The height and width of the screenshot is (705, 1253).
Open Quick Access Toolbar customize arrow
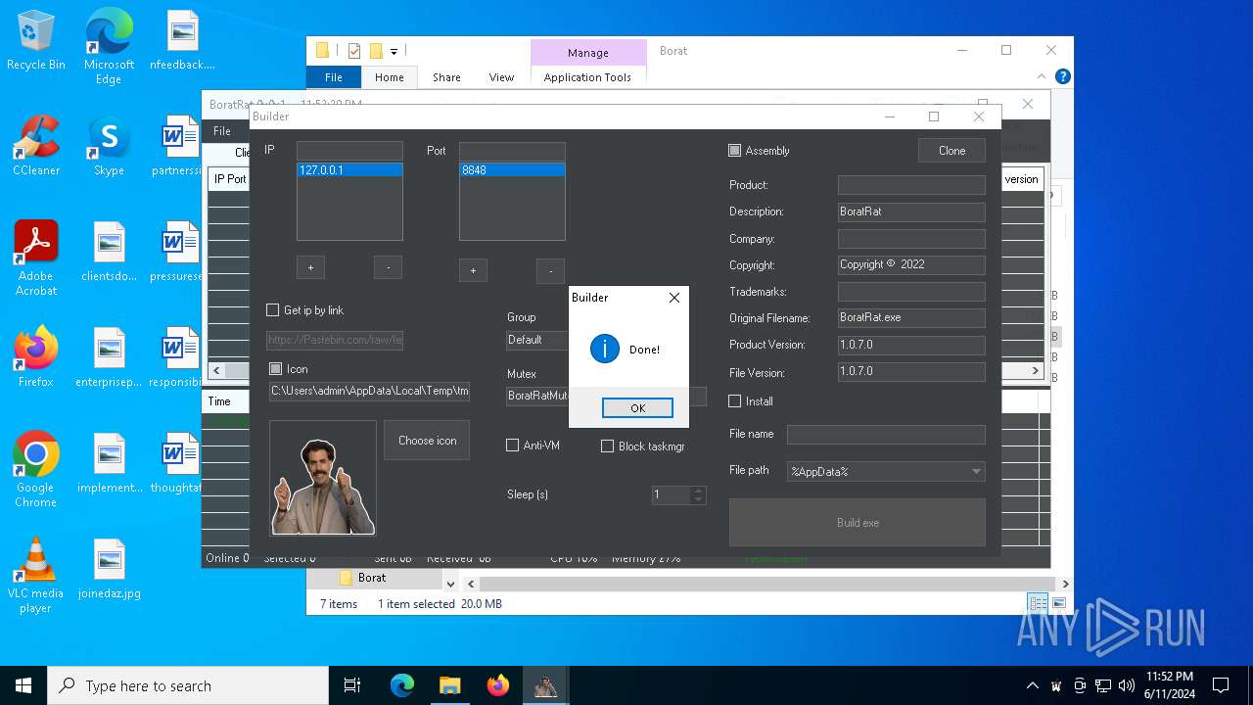point(394,51)
